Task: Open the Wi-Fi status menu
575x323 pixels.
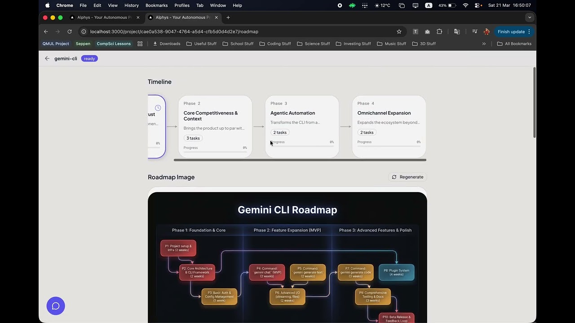Action: tap(465, 5)
